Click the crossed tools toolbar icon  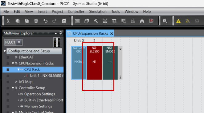[105, 21]
